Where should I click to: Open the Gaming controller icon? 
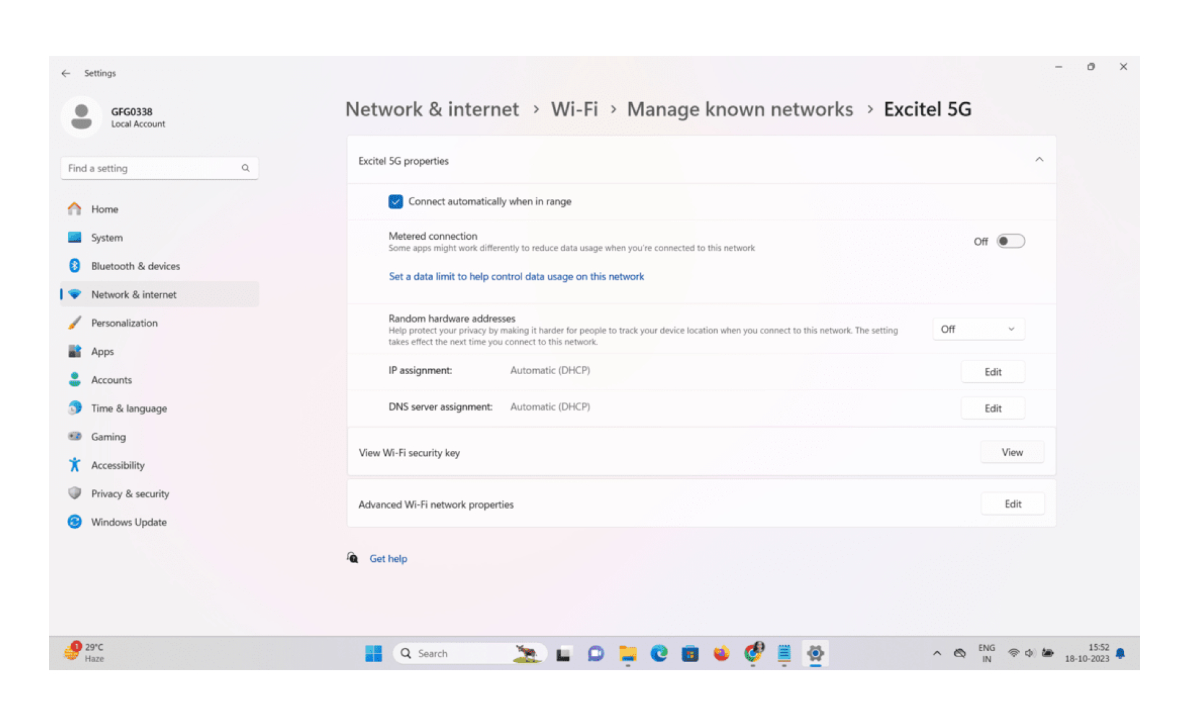tap(74, 436)
